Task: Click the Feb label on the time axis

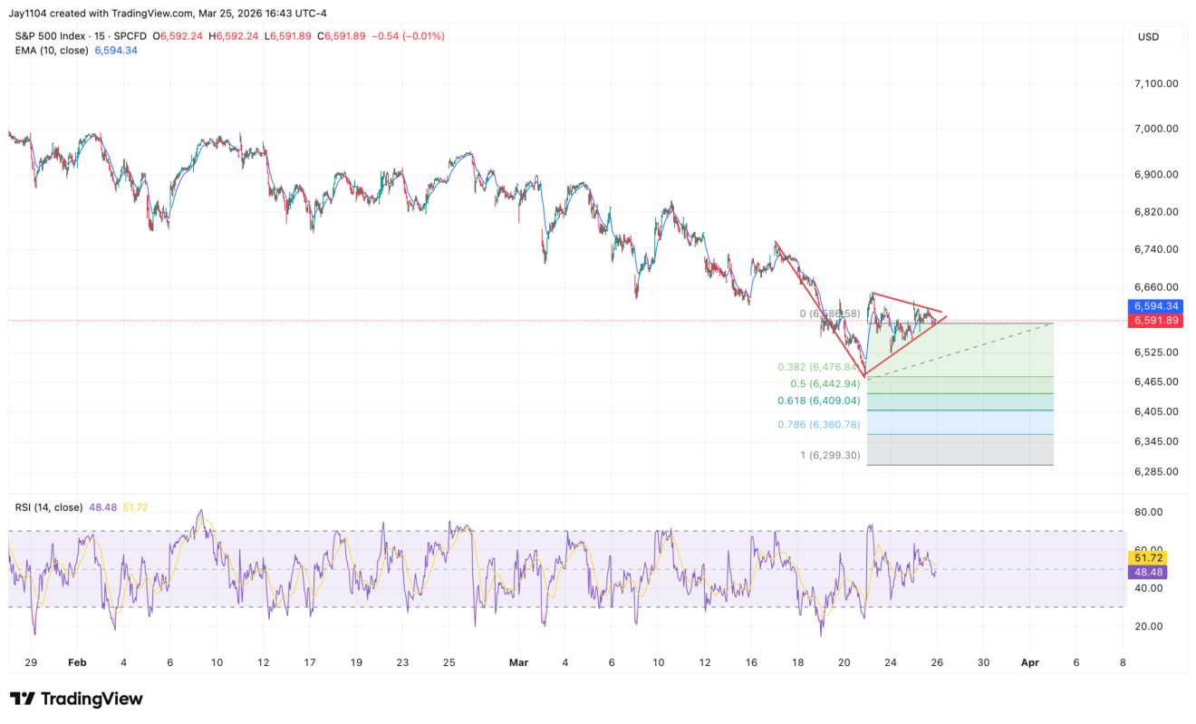Action: [77, 662]
